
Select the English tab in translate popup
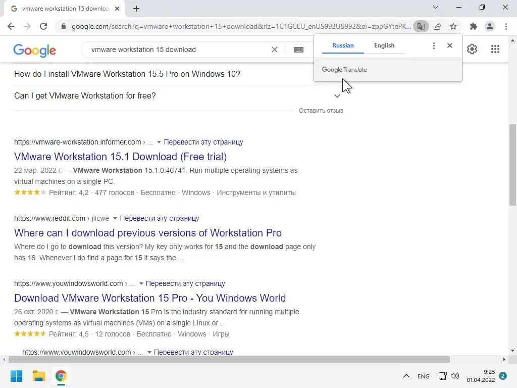click(384, 45)
